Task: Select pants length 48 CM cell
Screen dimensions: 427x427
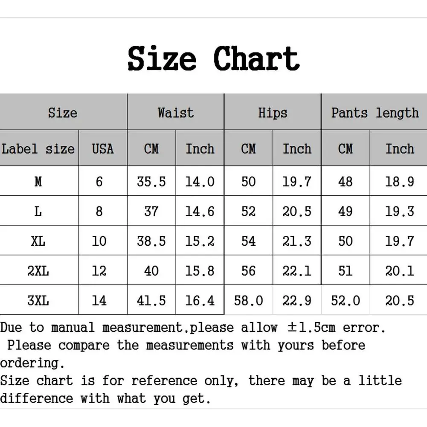Action: (346, 182)
